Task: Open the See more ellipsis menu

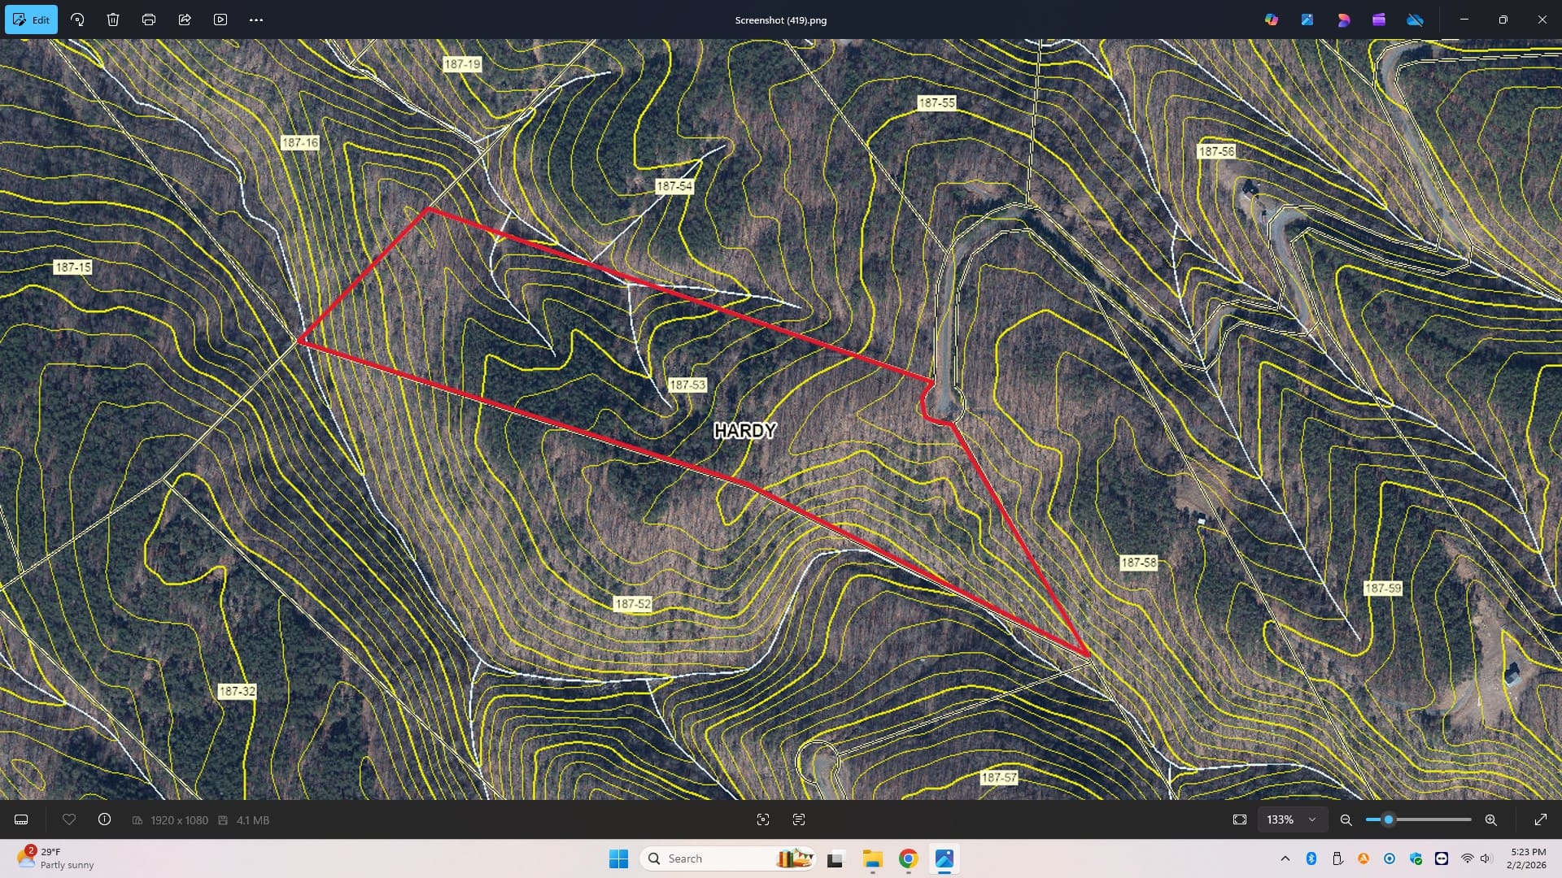Action: (x=256, y=20)
